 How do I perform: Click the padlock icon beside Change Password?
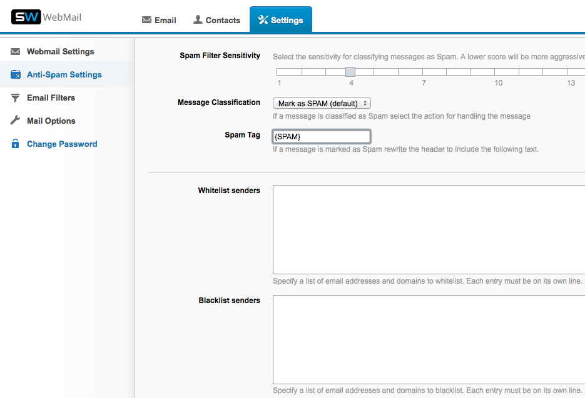16,144
